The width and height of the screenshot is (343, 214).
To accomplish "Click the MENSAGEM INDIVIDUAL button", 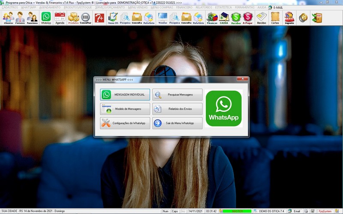I will 125,95.
